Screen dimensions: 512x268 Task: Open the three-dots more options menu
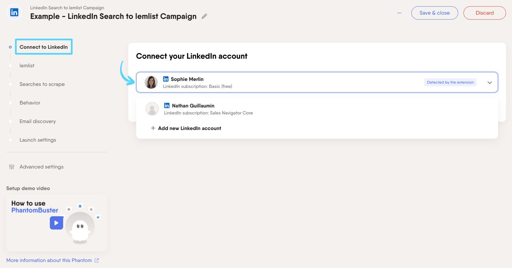pyautogui.click(x=399, y=13)
